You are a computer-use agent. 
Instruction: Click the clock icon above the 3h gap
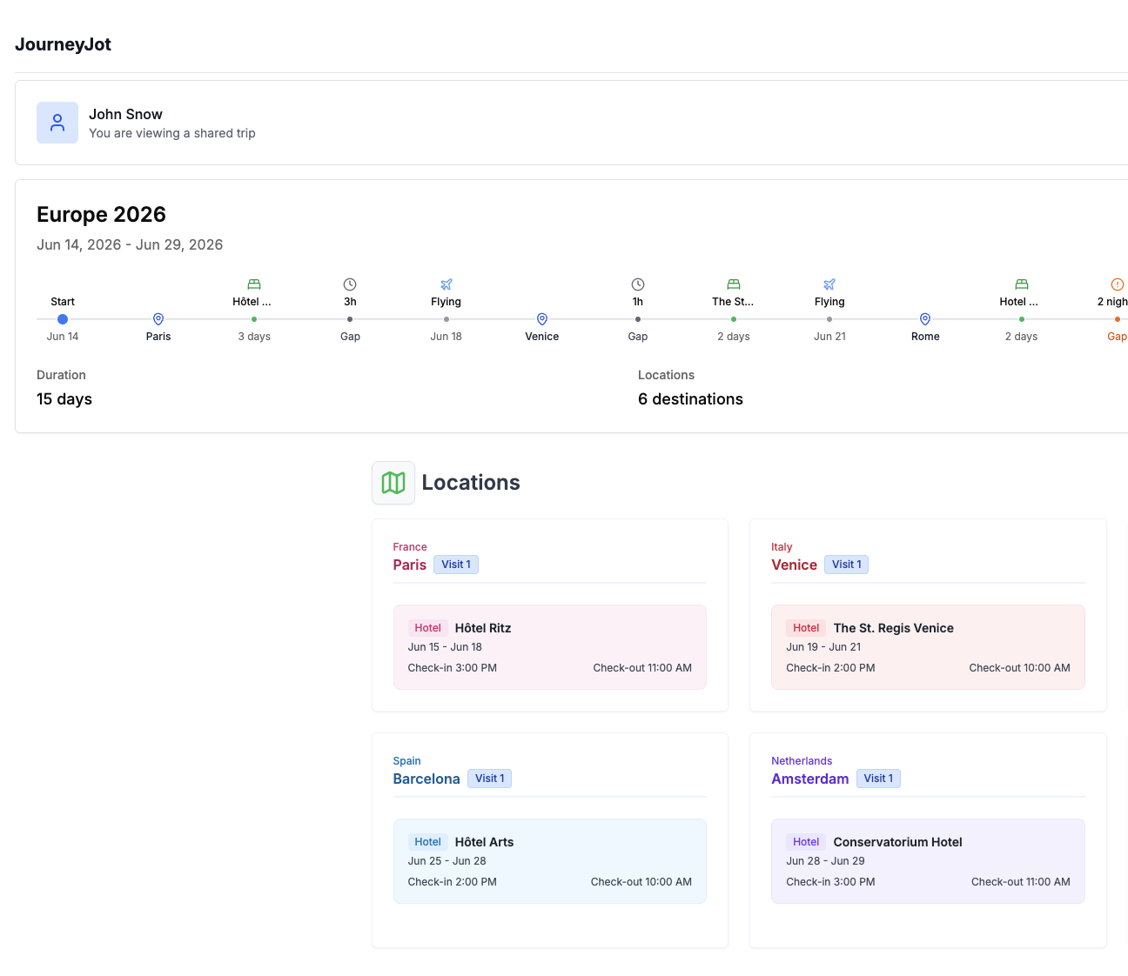[350, 284]
